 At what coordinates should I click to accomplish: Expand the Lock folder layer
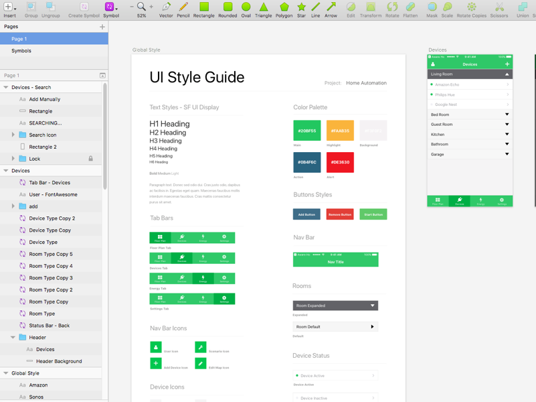pos(13,158)
